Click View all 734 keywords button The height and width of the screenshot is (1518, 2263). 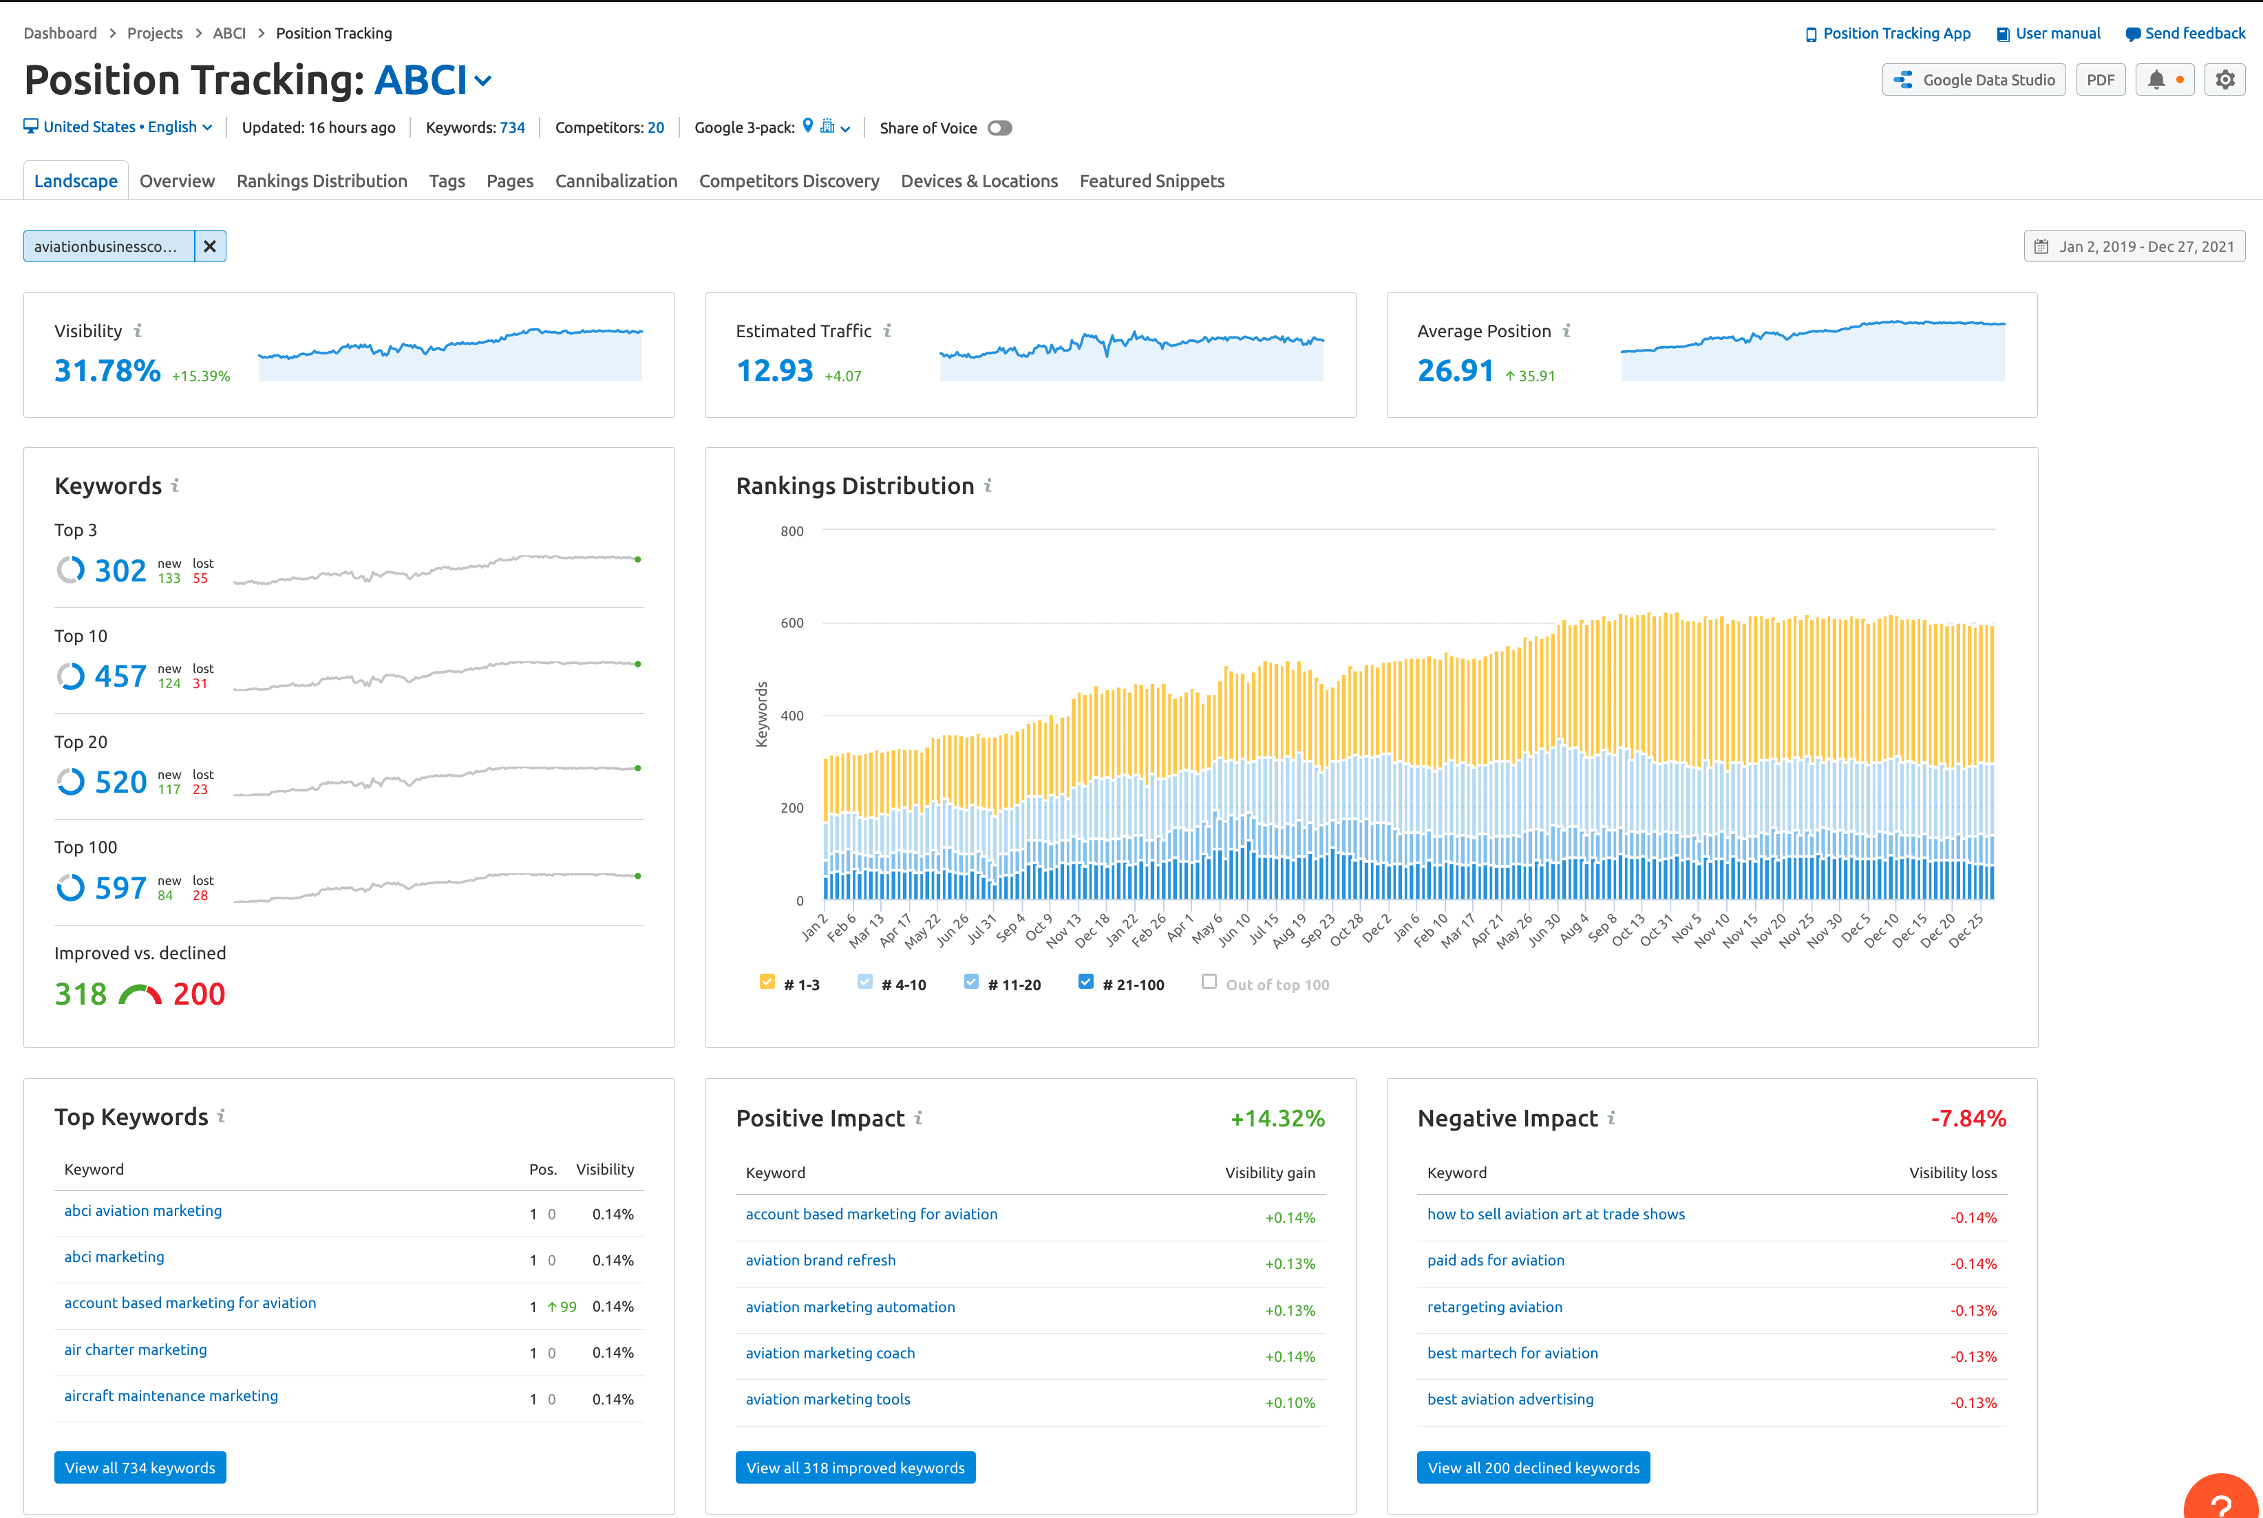coord(140,1468)
